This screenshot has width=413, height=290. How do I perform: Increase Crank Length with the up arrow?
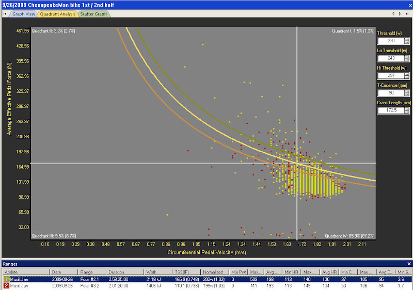click(x=407, y=109)
